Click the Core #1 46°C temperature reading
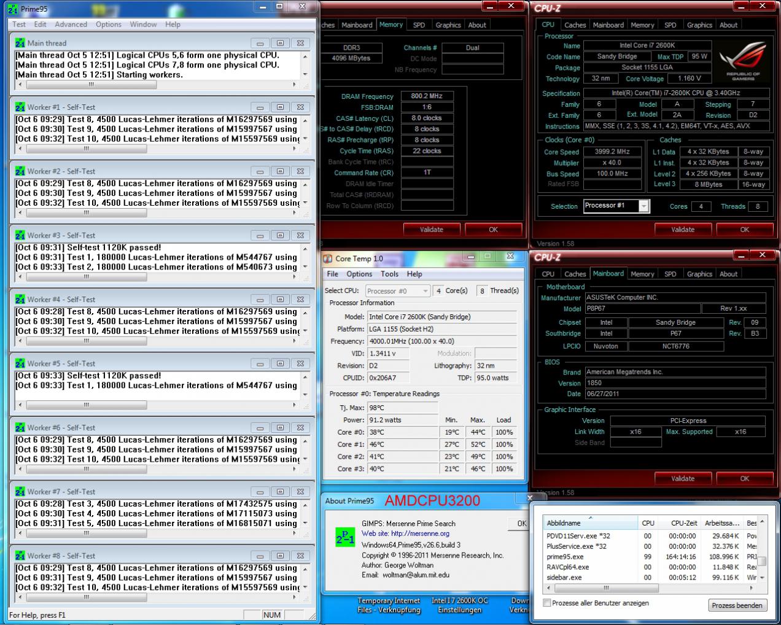This screenshot has height=625, width=781. (404, 444)
